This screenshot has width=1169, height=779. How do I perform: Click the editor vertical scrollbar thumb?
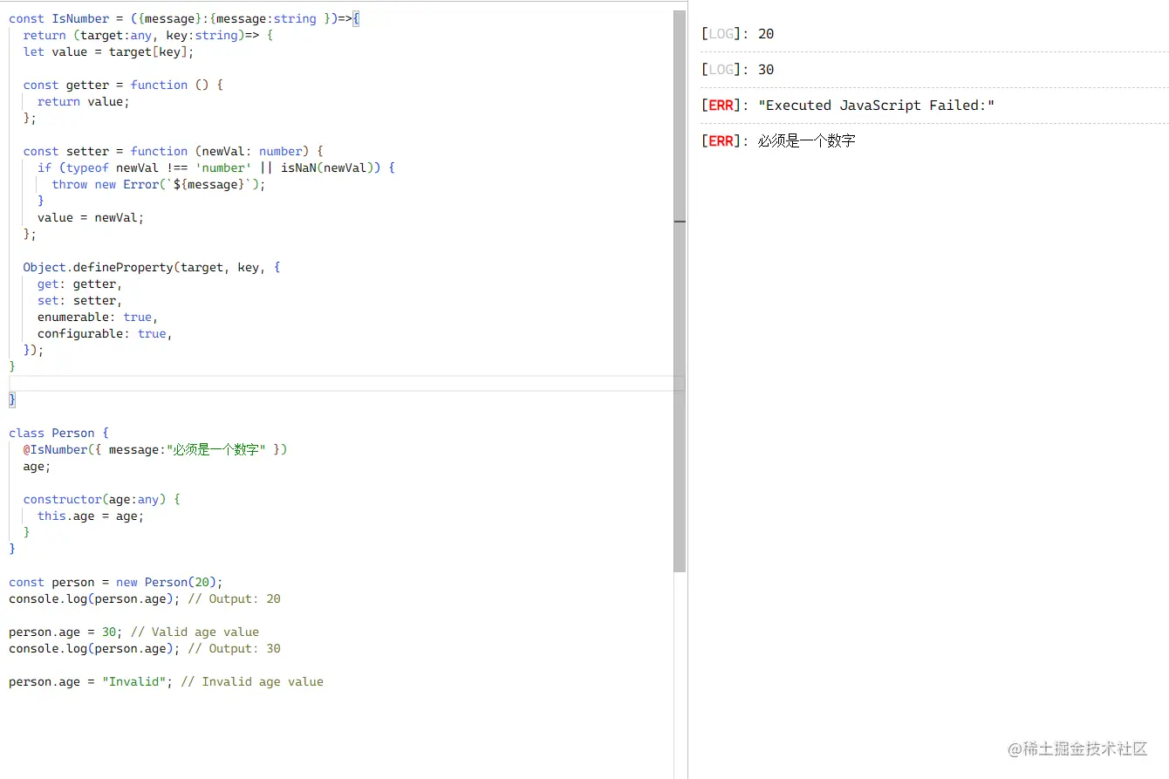click(x=680, y=291)
